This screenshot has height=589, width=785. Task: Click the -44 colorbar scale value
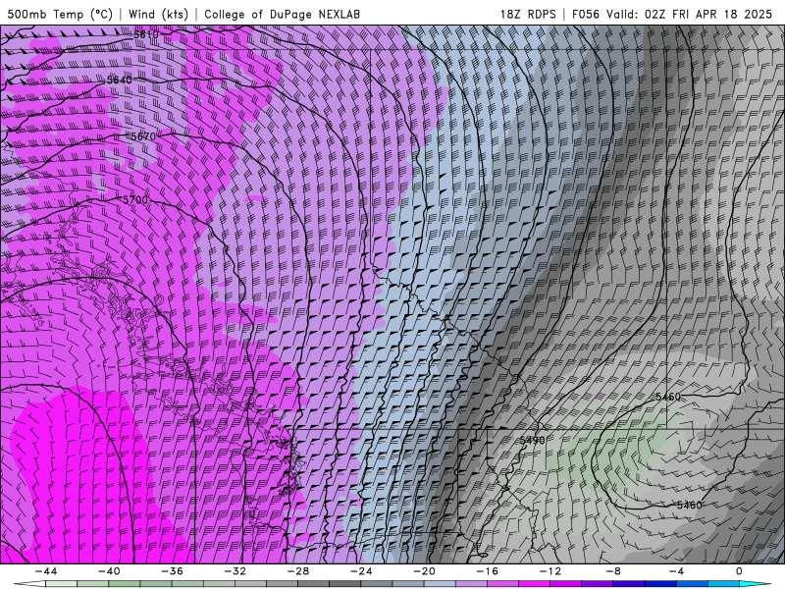[x=46, y=571]
